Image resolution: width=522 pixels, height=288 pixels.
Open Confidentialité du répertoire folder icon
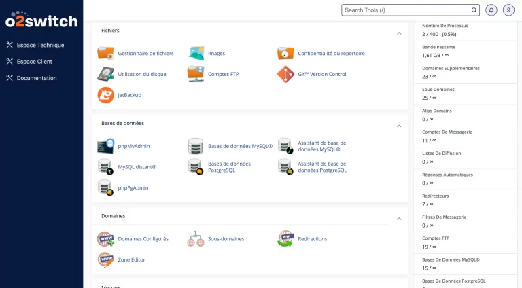coord(285,53)
